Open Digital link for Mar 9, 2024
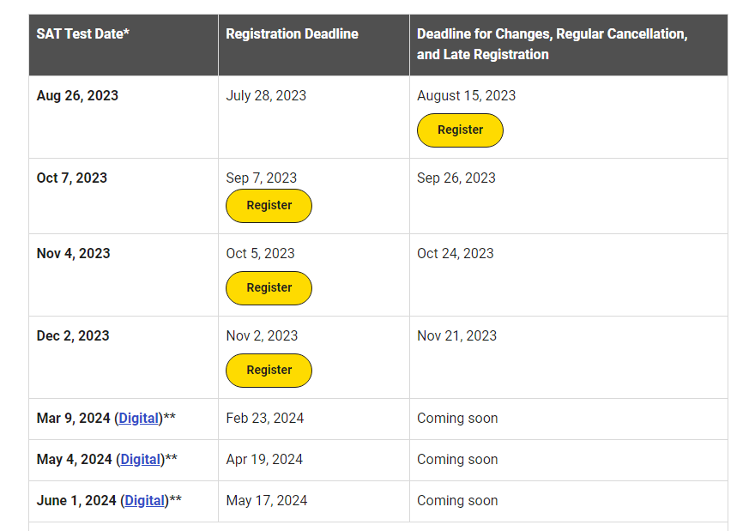The width and height of the screenshot is (755, 531). click(x=139, y=419)
